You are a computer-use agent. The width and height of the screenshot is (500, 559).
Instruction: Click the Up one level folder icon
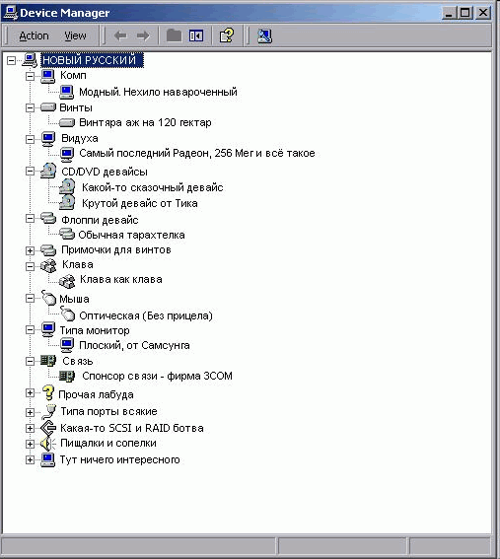(x=174, y=35)
